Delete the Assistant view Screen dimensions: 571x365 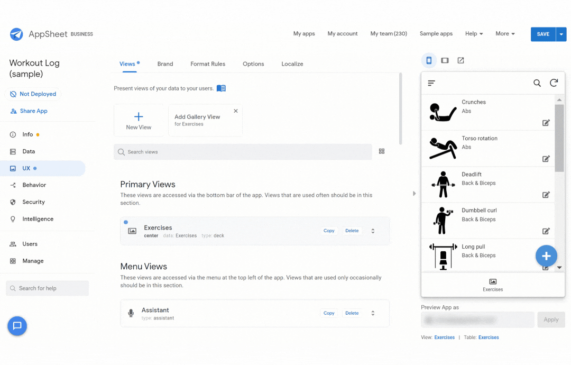click(x=352, y=313)
